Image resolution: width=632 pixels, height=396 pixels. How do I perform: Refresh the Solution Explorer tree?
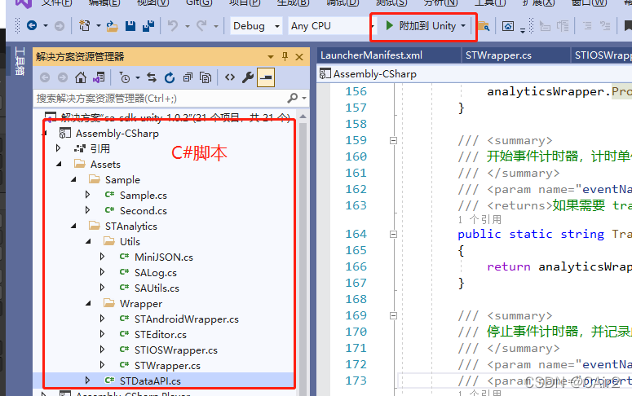tap(170, 78)
